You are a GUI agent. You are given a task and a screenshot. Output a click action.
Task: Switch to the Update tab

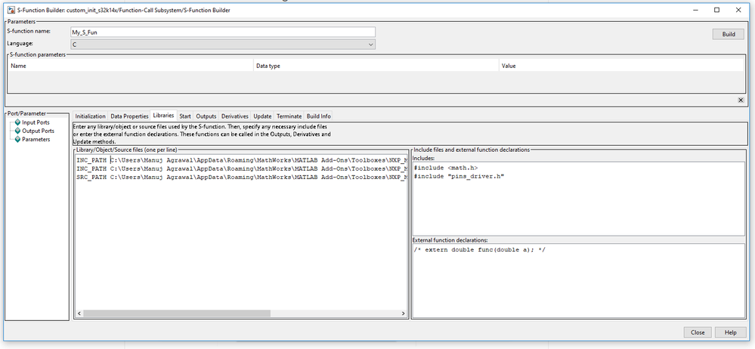pyautogui.click(x=262, y=116)
